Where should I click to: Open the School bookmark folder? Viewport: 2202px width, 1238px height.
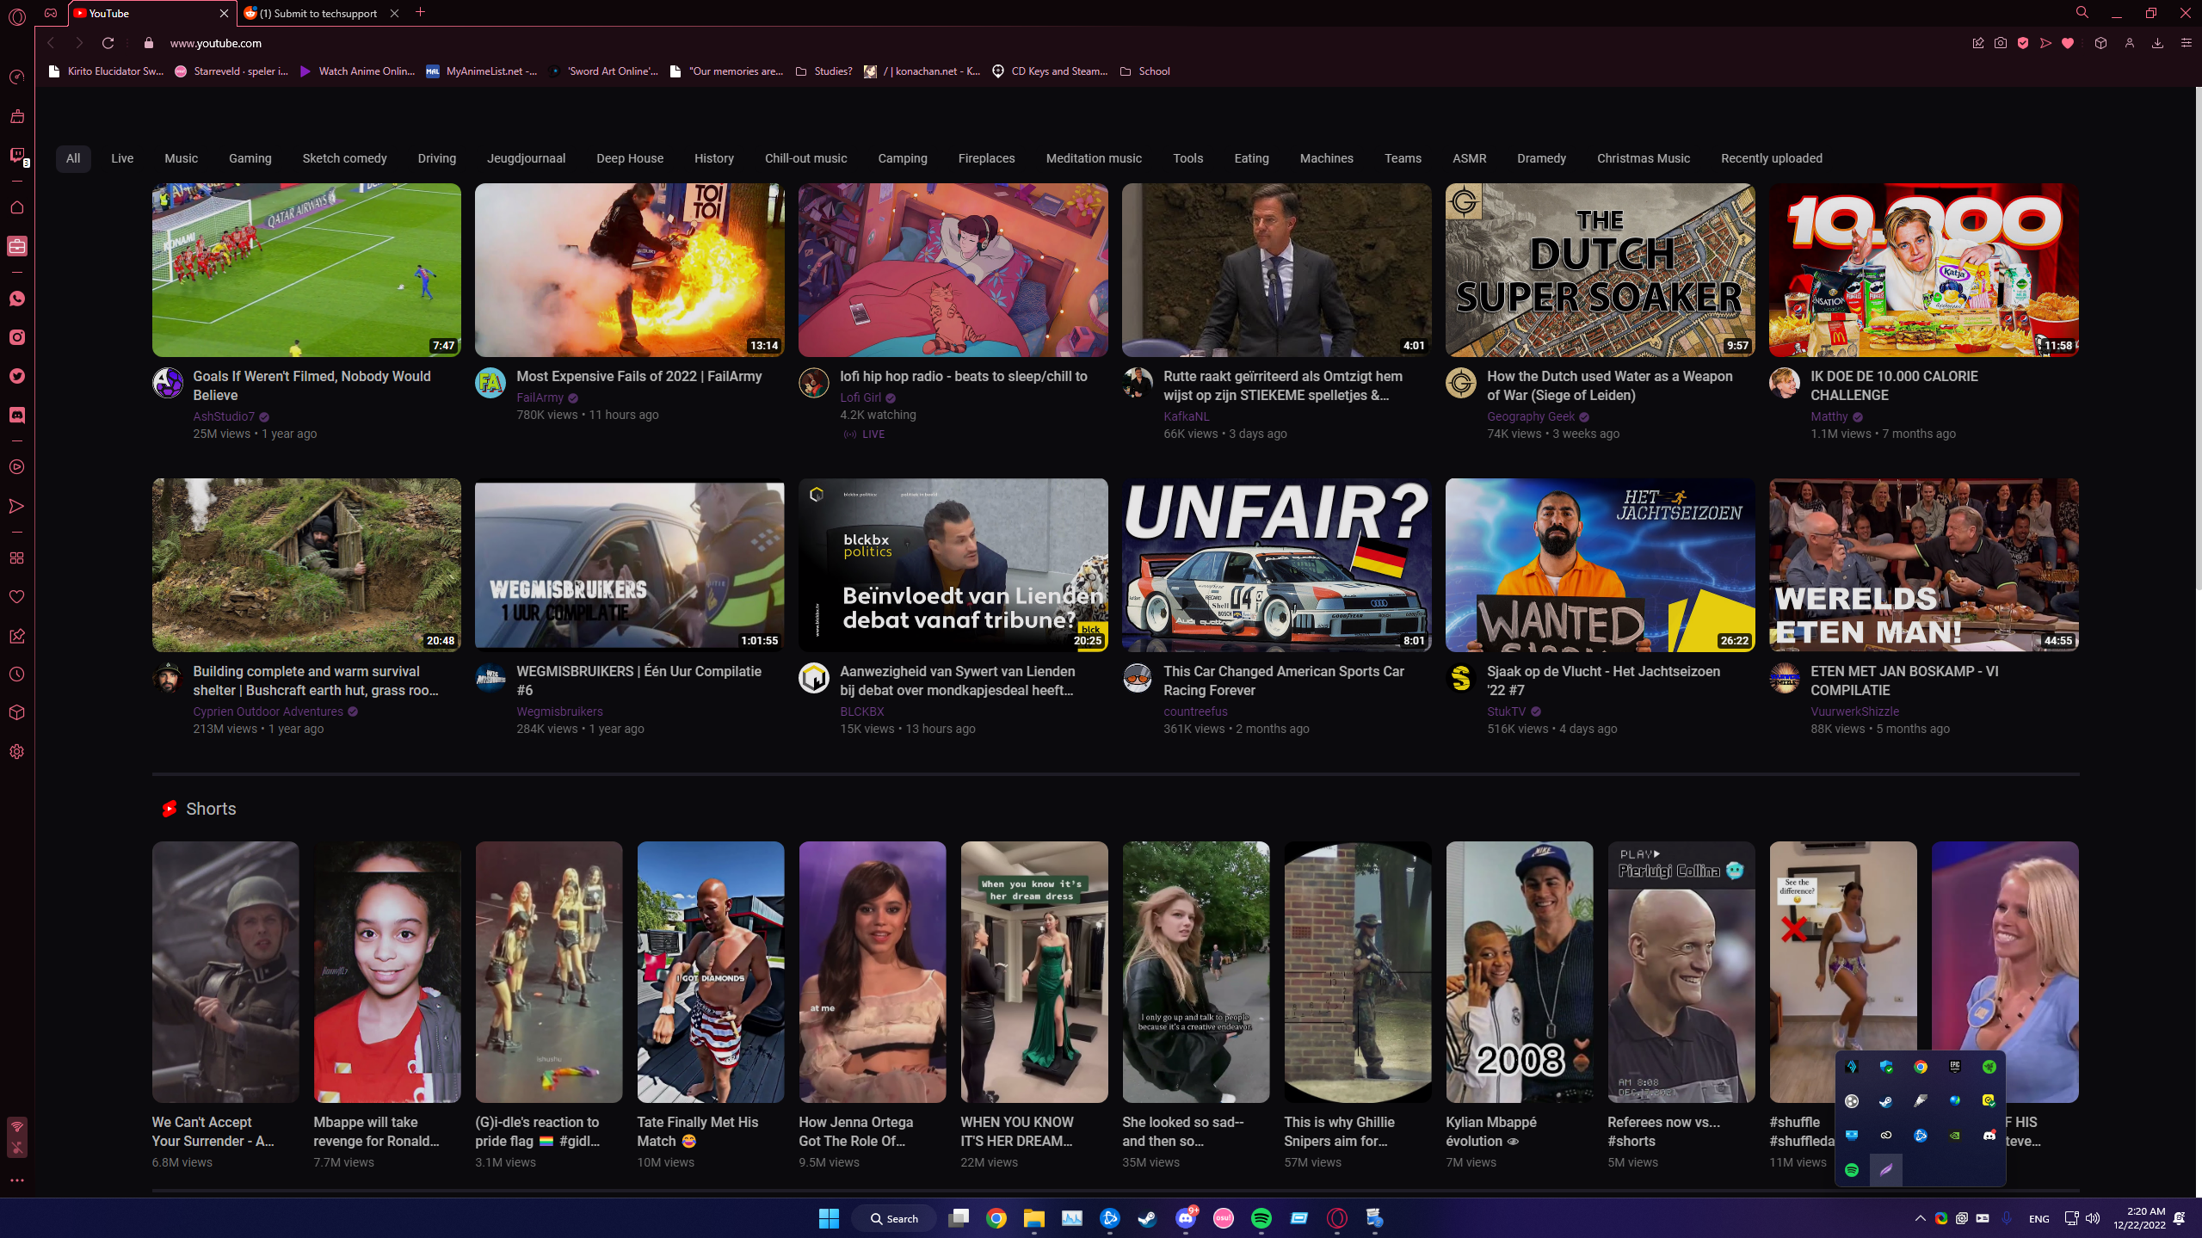1144,71
